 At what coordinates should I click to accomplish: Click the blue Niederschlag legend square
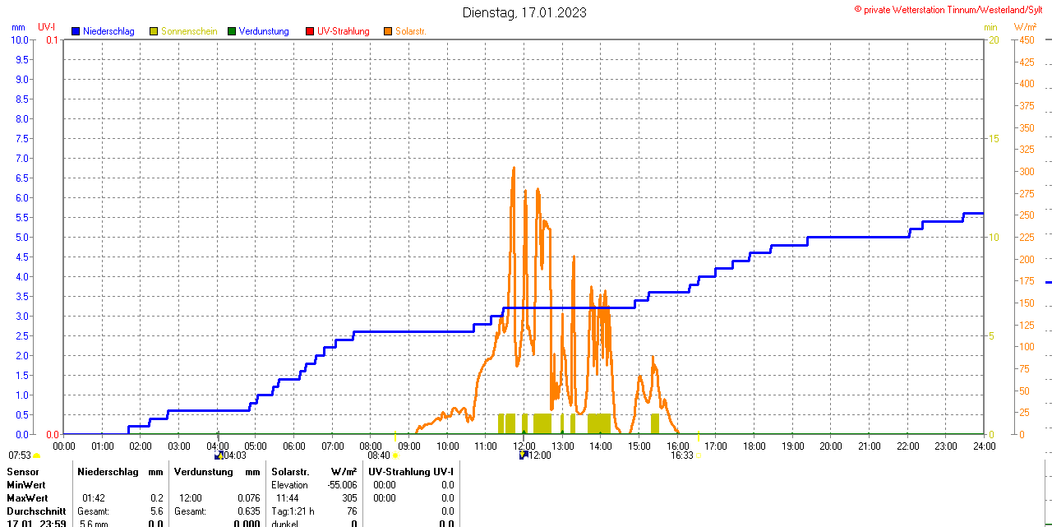click(76, 31)
